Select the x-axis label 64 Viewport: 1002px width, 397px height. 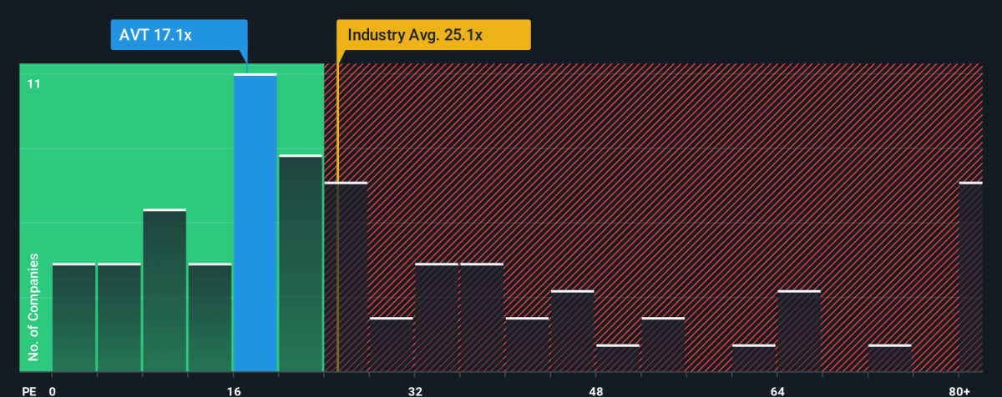tap(777, 391)
